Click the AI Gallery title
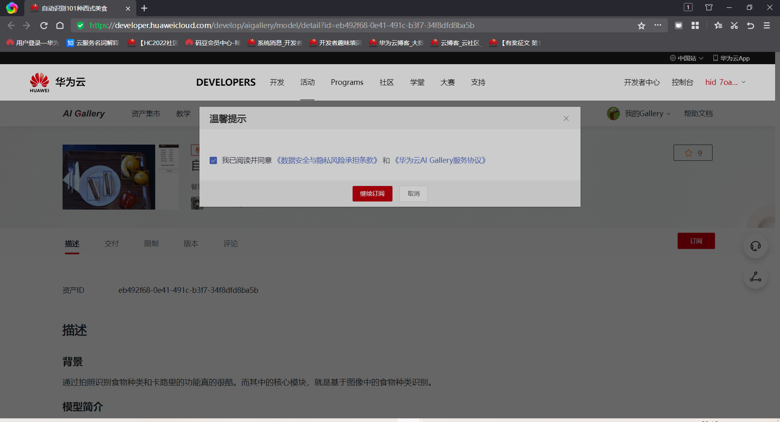Screen dimensions: 780x422 pos(84,114)
